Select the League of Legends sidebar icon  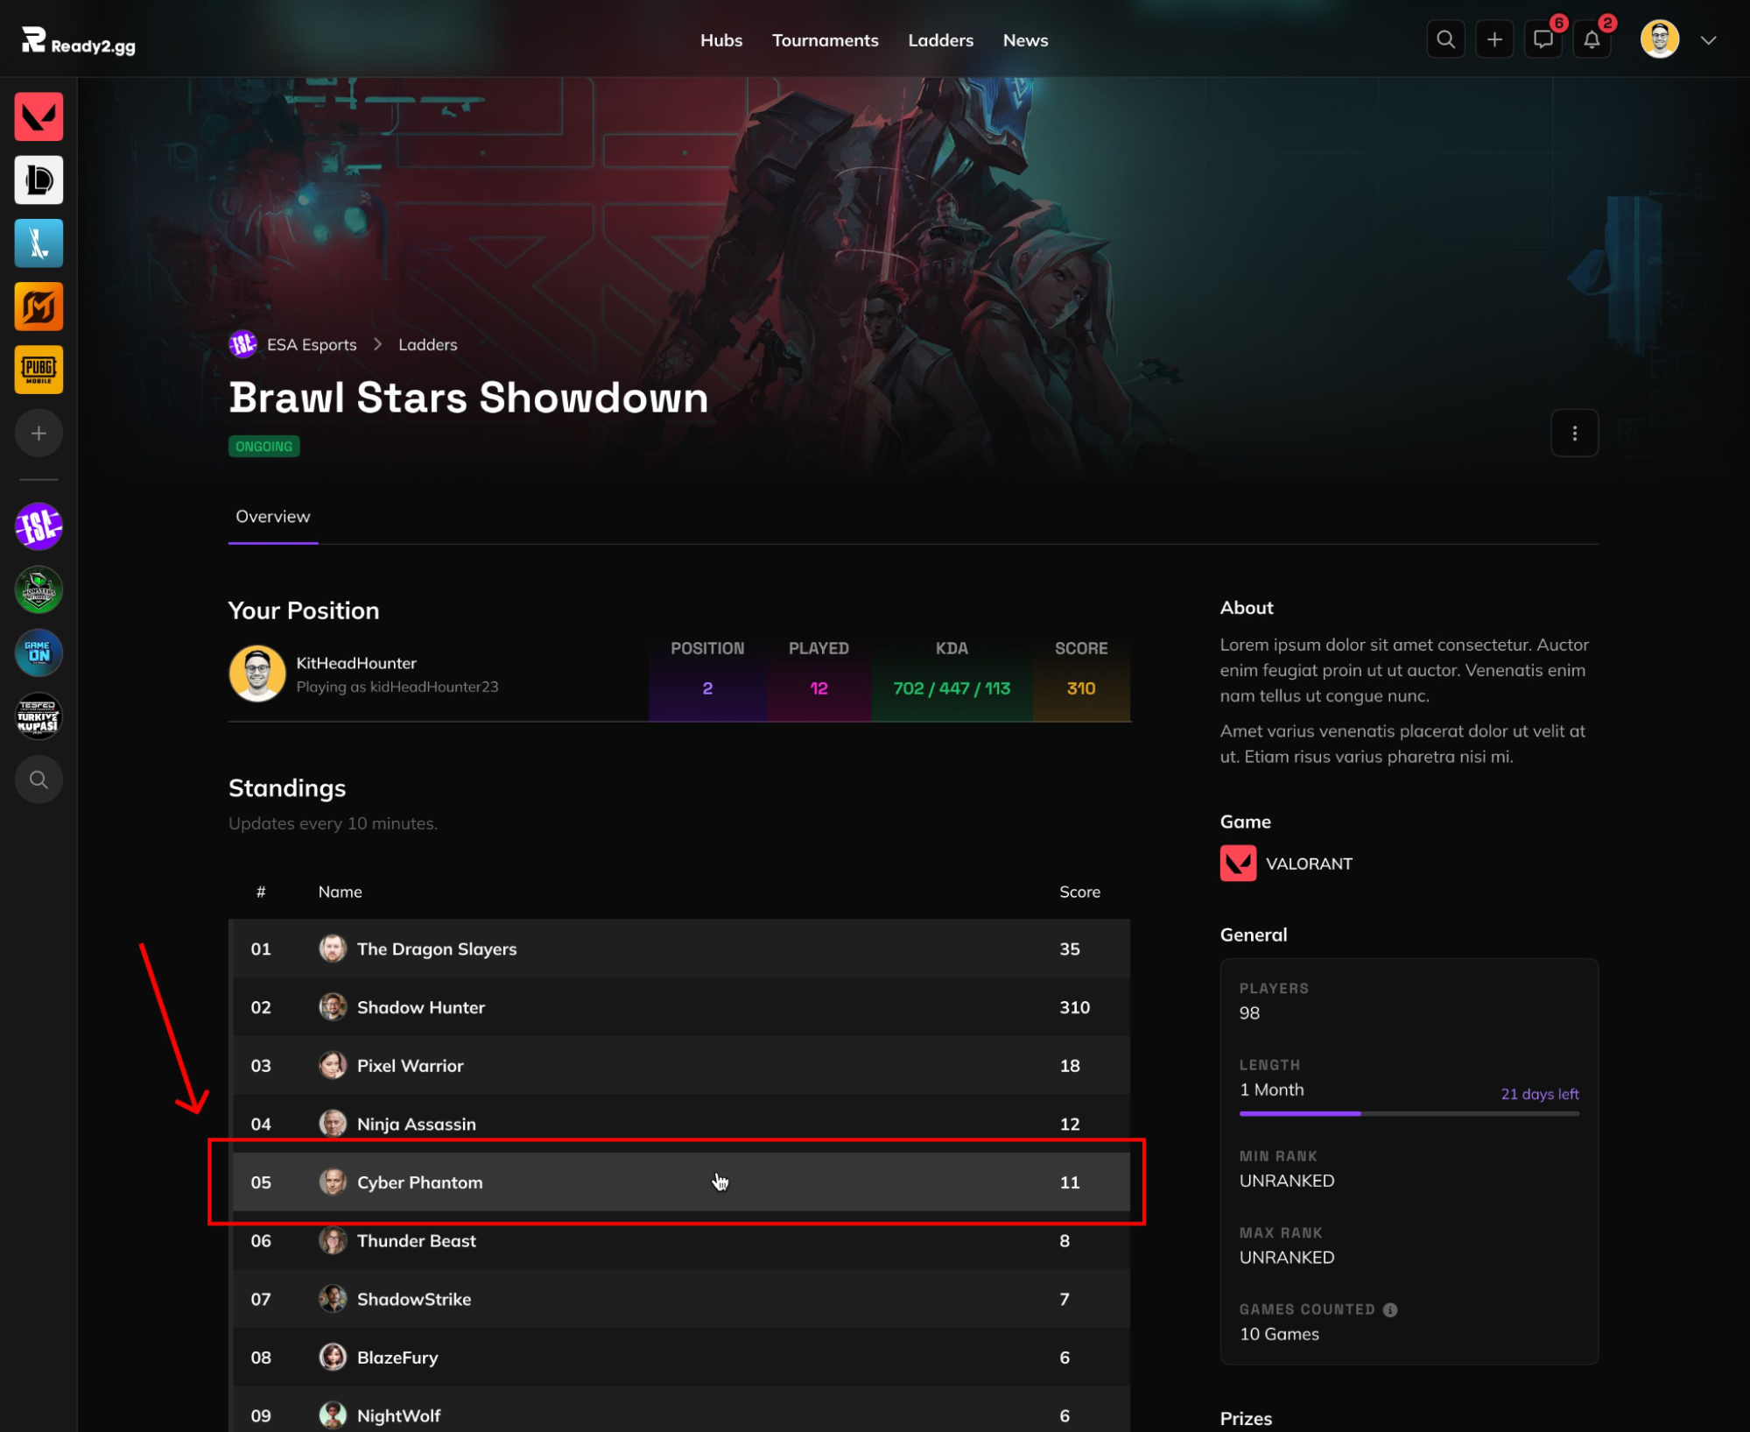point(39,180)
